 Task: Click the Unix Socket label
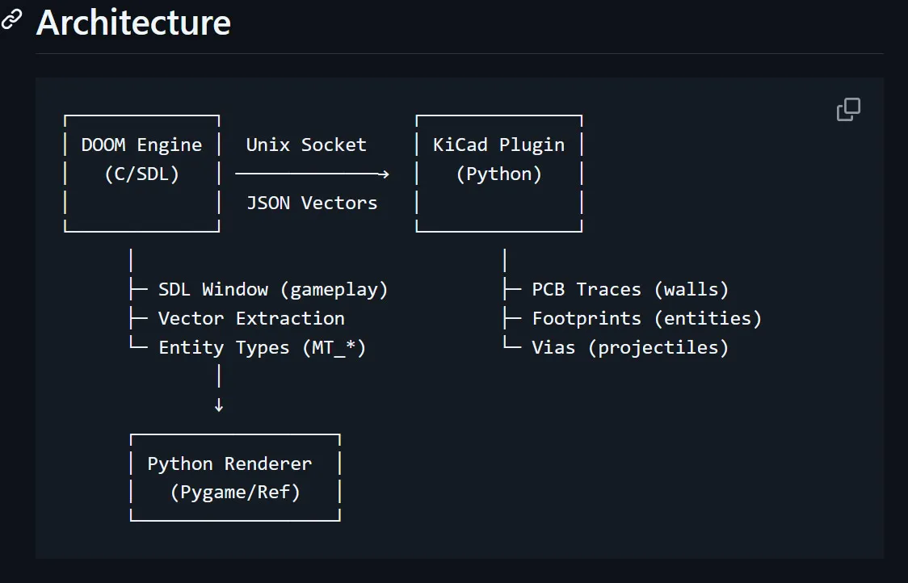coord(306,145)
